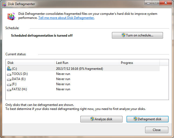Click the drive icon beside DATA (E:)
Viewport: 174px width, 138px height.
(9, 80)
